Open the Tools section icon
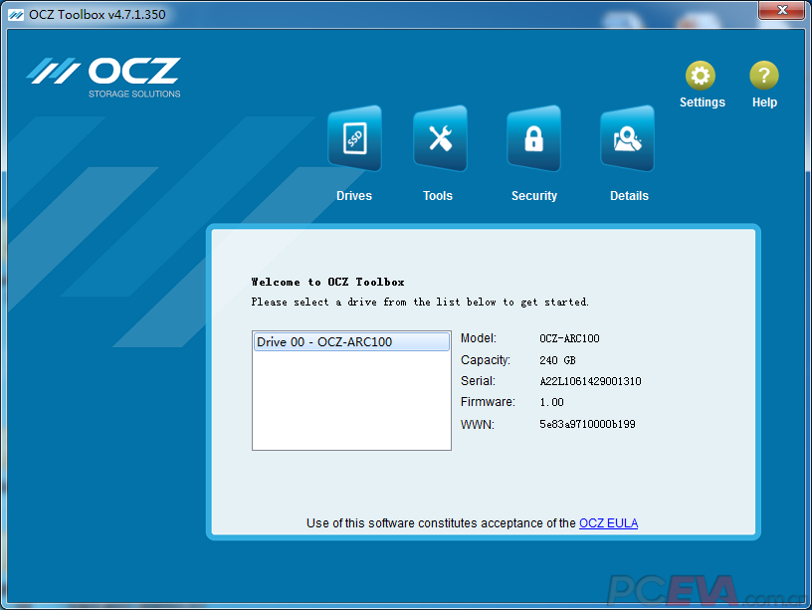The height and width of the screenshot is (610, 812). coord(438,138)
